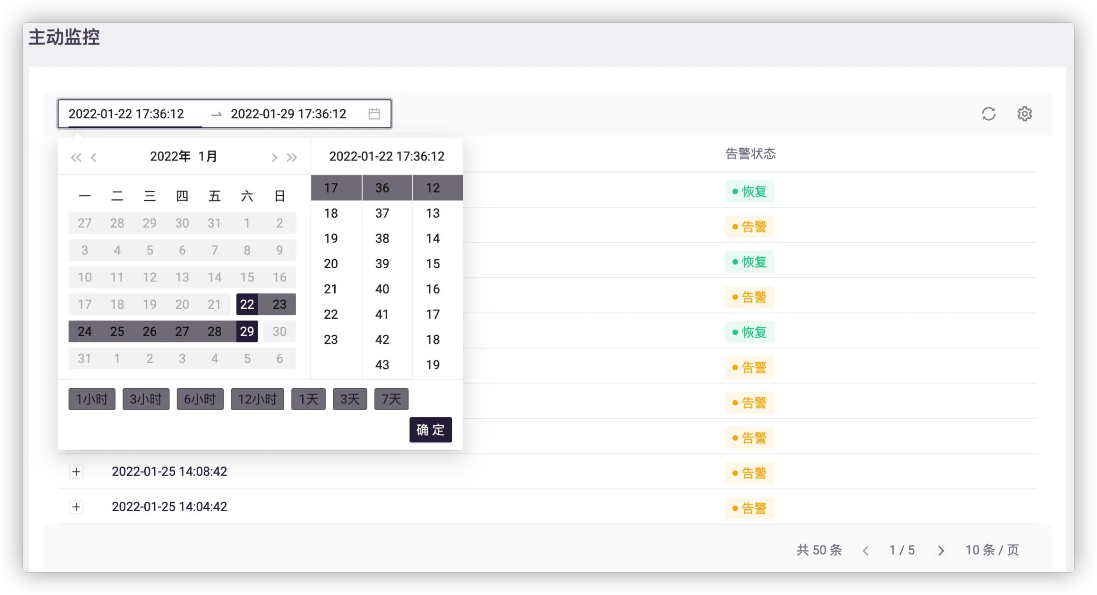Click the calendar icon in date range field
The width and height of the screenshot is (1097, 595).
[374, 114]
